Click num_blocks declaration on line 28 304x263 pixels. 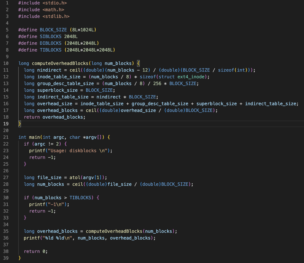50,184
